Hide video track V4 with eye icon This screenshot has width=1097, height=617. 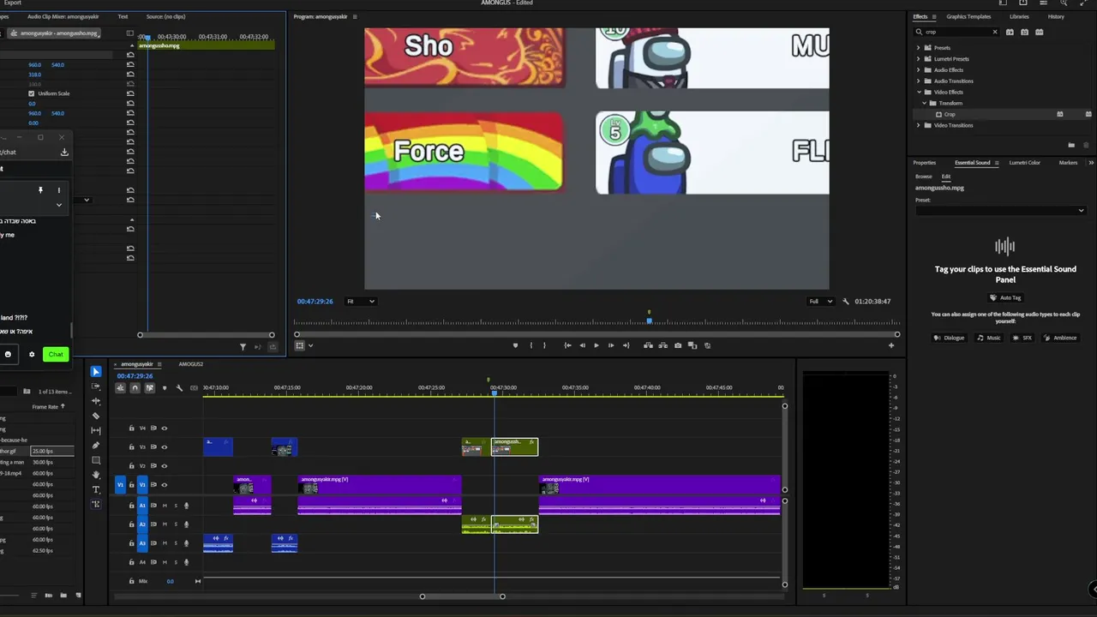[165, 428]
